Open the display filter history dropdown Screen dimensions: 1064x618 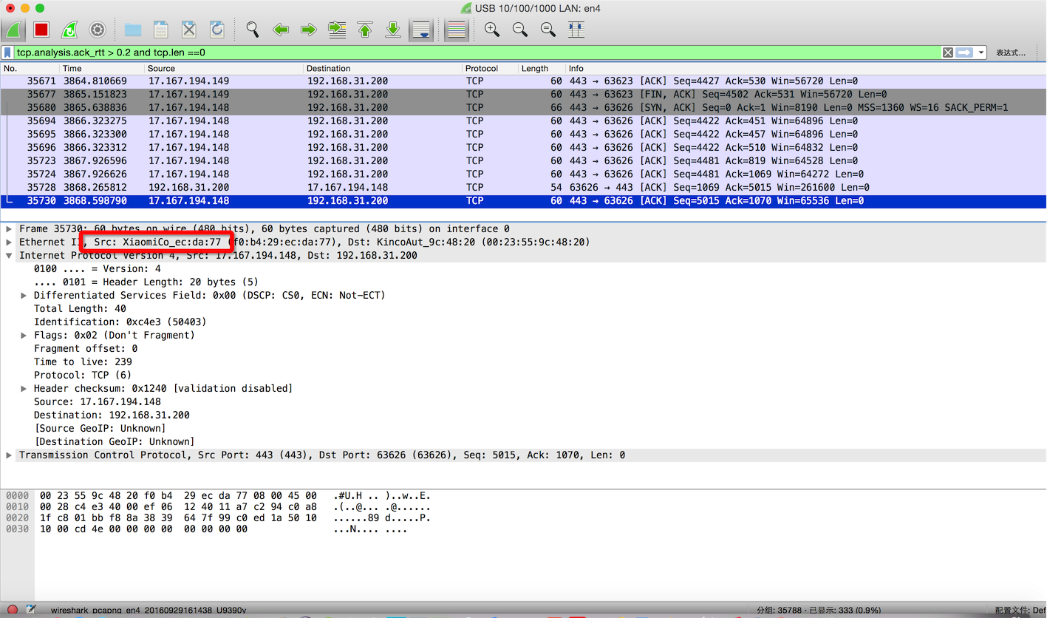click(x=981, y=52)
